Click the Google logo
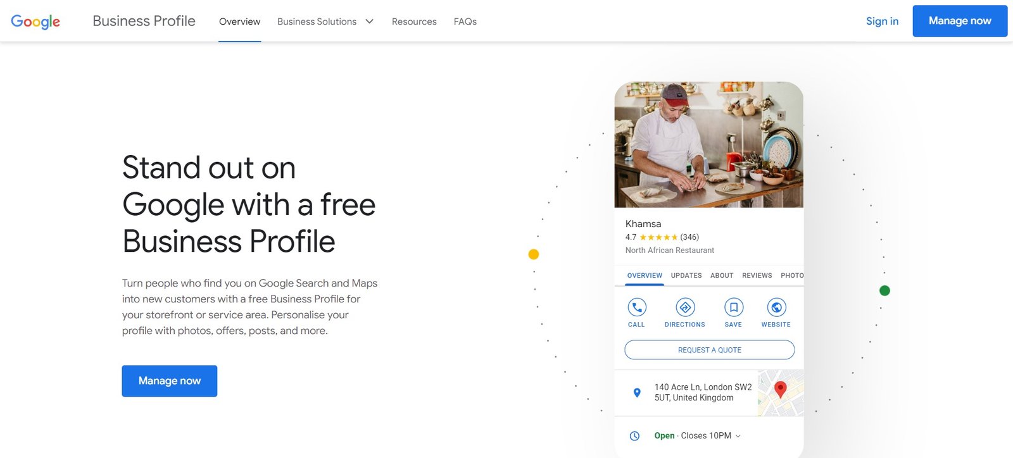Screen dimensions: 1013x458 [x=35, y=22]
